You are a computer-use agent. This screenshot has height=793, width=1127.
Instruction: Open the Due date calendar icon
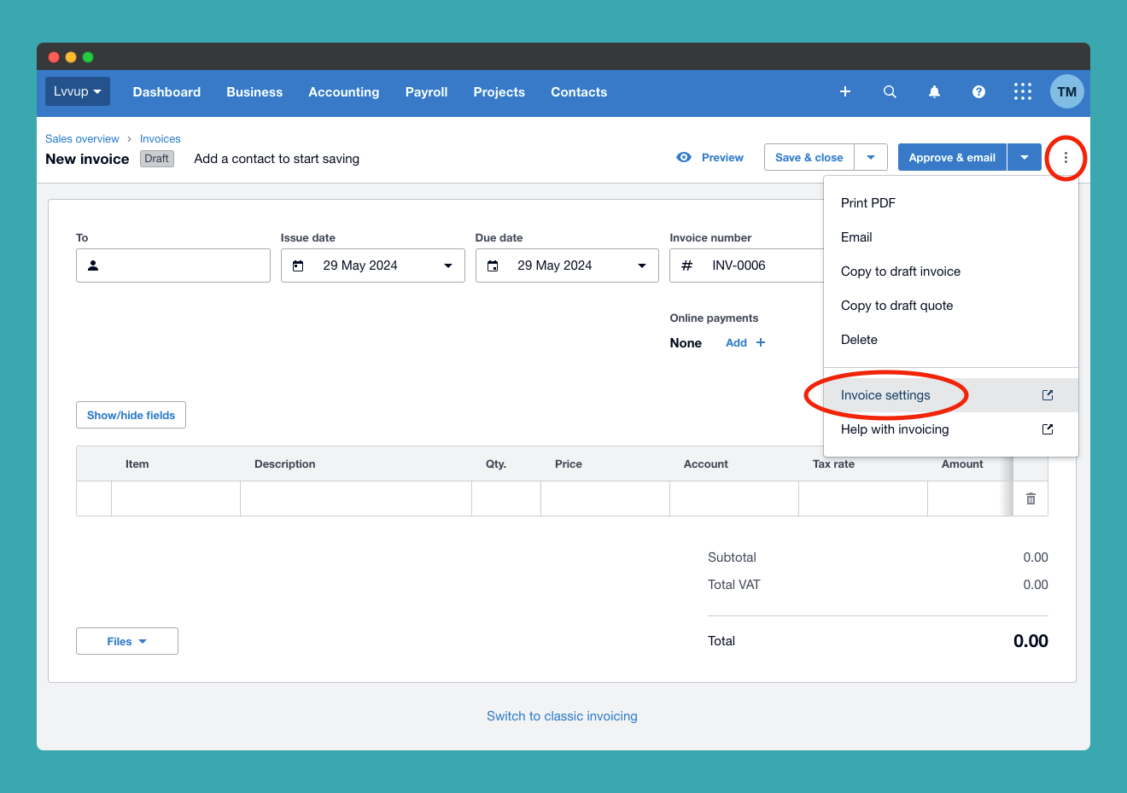[x=493, y=265]
